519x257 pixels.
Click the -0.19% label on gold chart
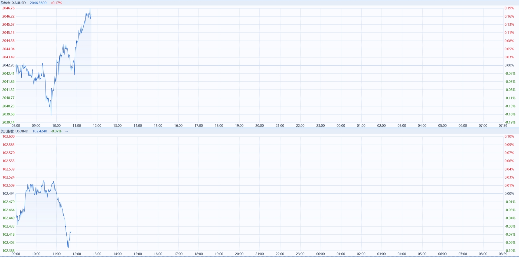(510, 122)
